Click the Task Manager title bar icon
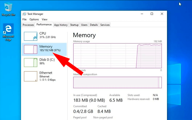Viewport: 192px width, 120px height. [x=24, y=14]
